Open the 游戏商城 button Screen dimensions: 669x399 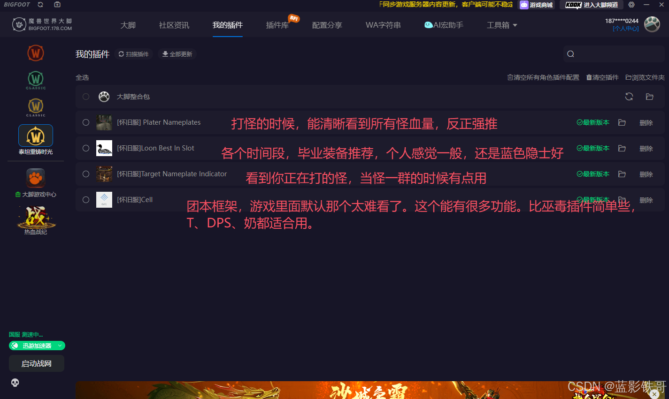(x=536, y=5)
